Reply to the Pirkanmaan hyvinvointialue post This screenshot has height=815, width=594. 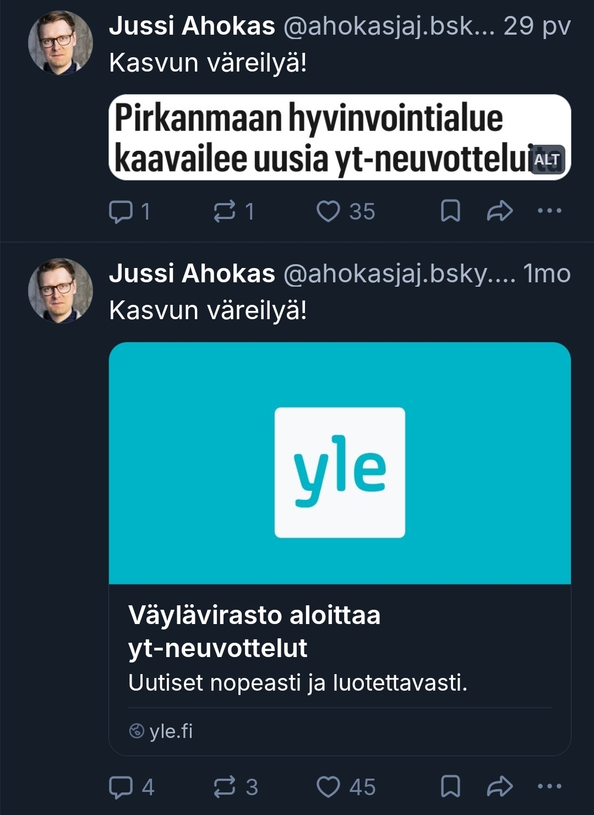coord(121,211)
